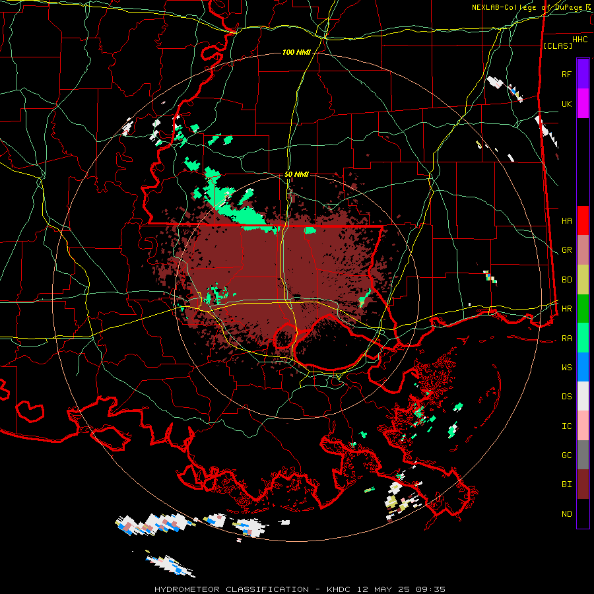Click the [CLAS] units label

pos(558,46)
